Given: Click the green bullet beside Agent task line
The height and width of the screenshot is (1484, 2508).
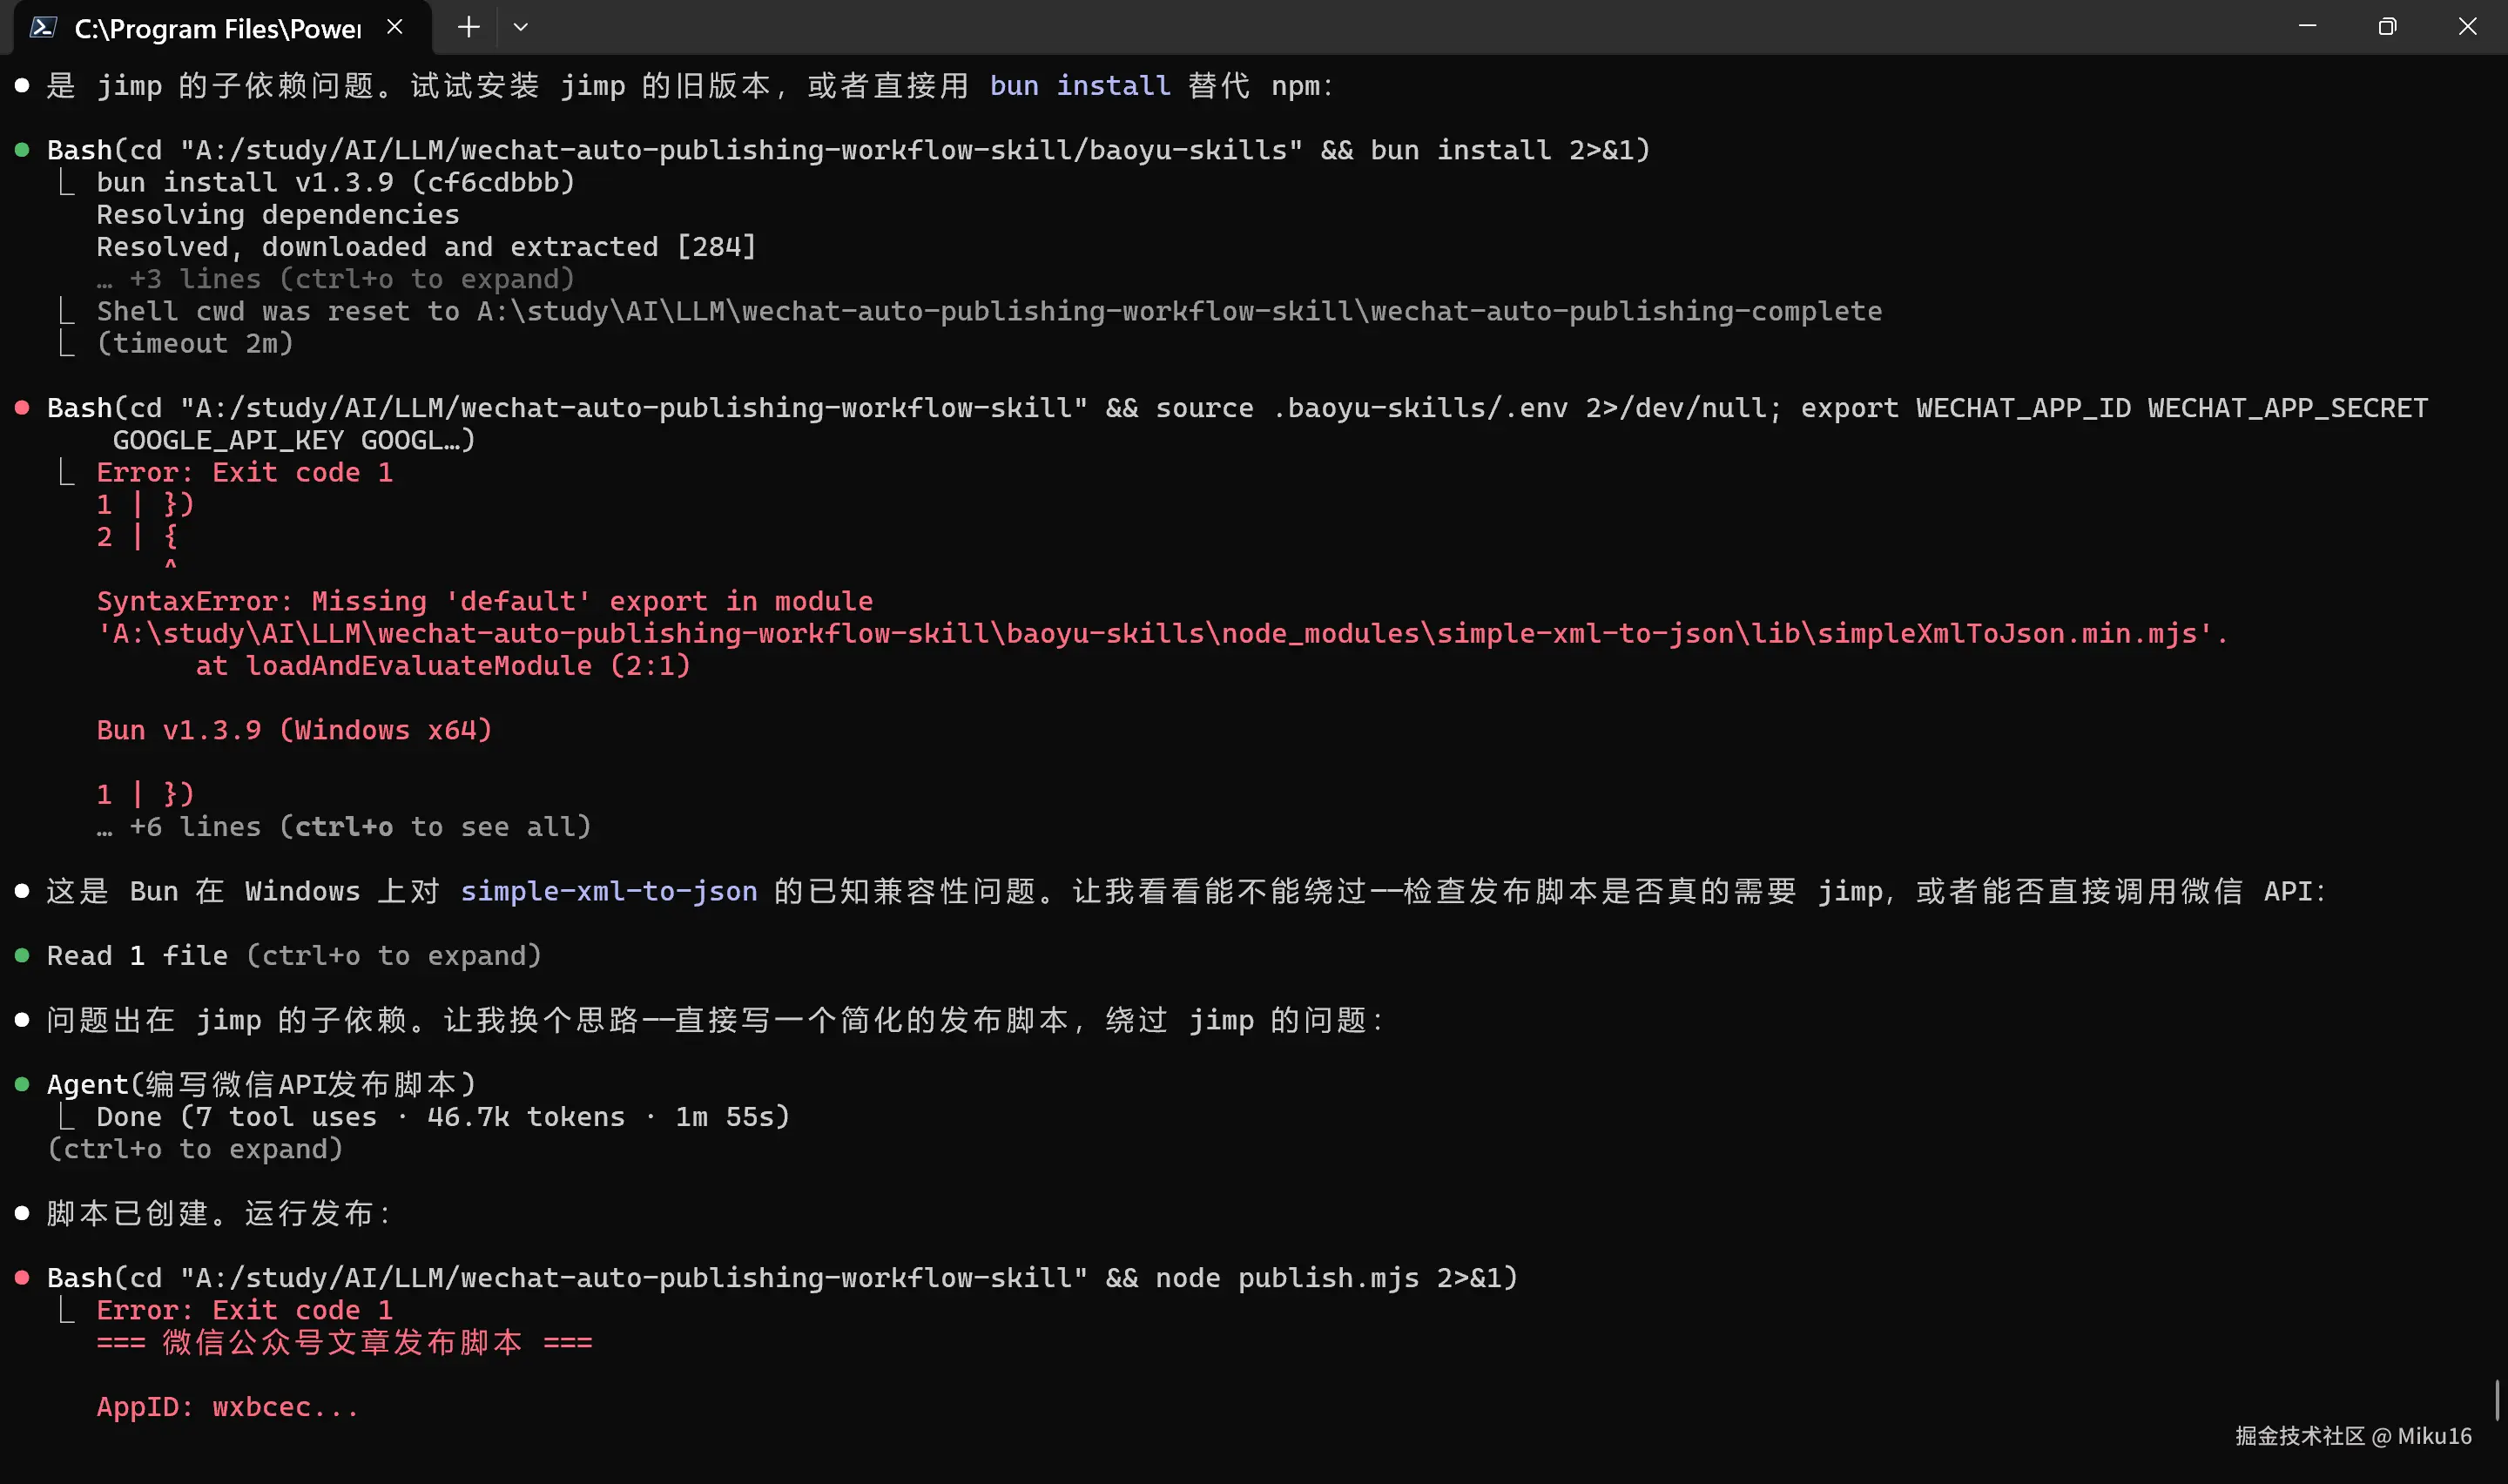Looking at the screenshot, I should 22,1085.
